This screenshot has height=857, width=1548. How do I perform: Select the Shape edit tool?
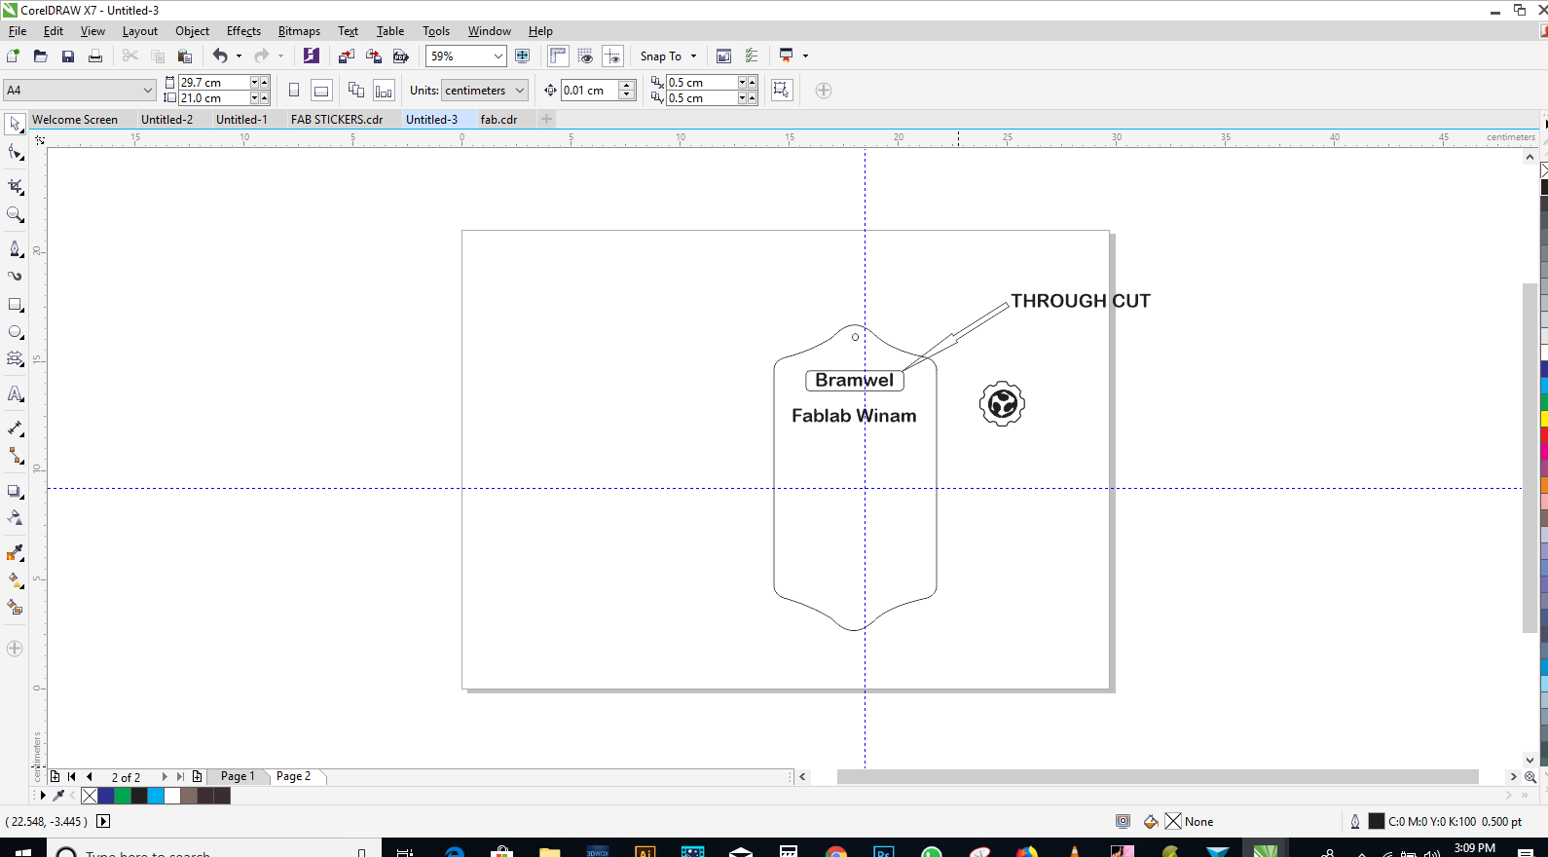pos(15,153)
